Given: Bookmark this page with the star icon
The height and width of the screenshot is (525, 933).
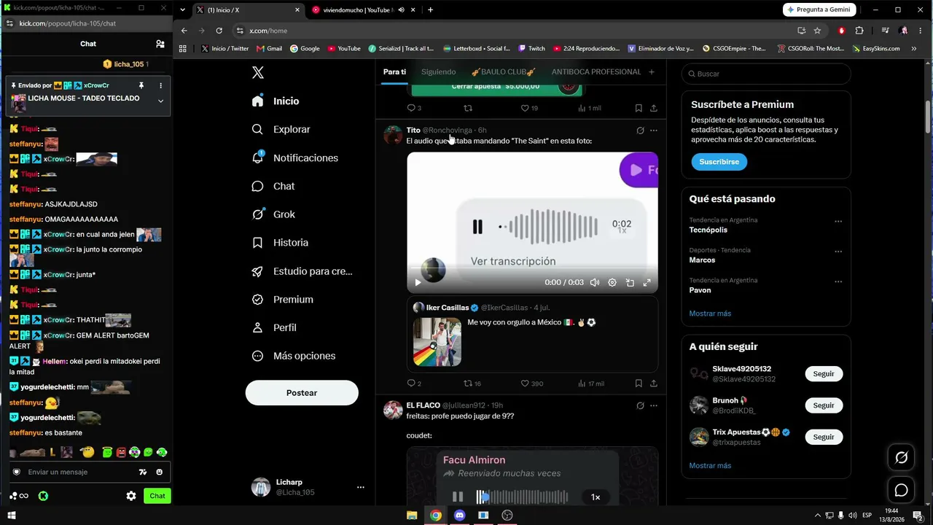Looking at the screenshot, I should coord(817,31).
